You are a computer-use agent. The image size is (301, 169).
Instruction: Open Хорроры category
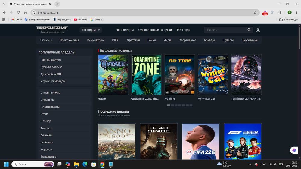[65, 149]
